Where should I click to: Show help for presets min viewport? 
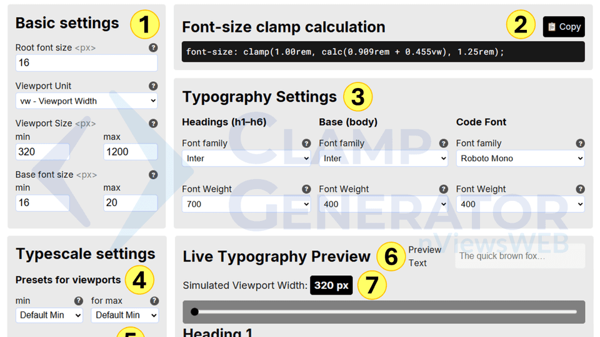[79, 301]
